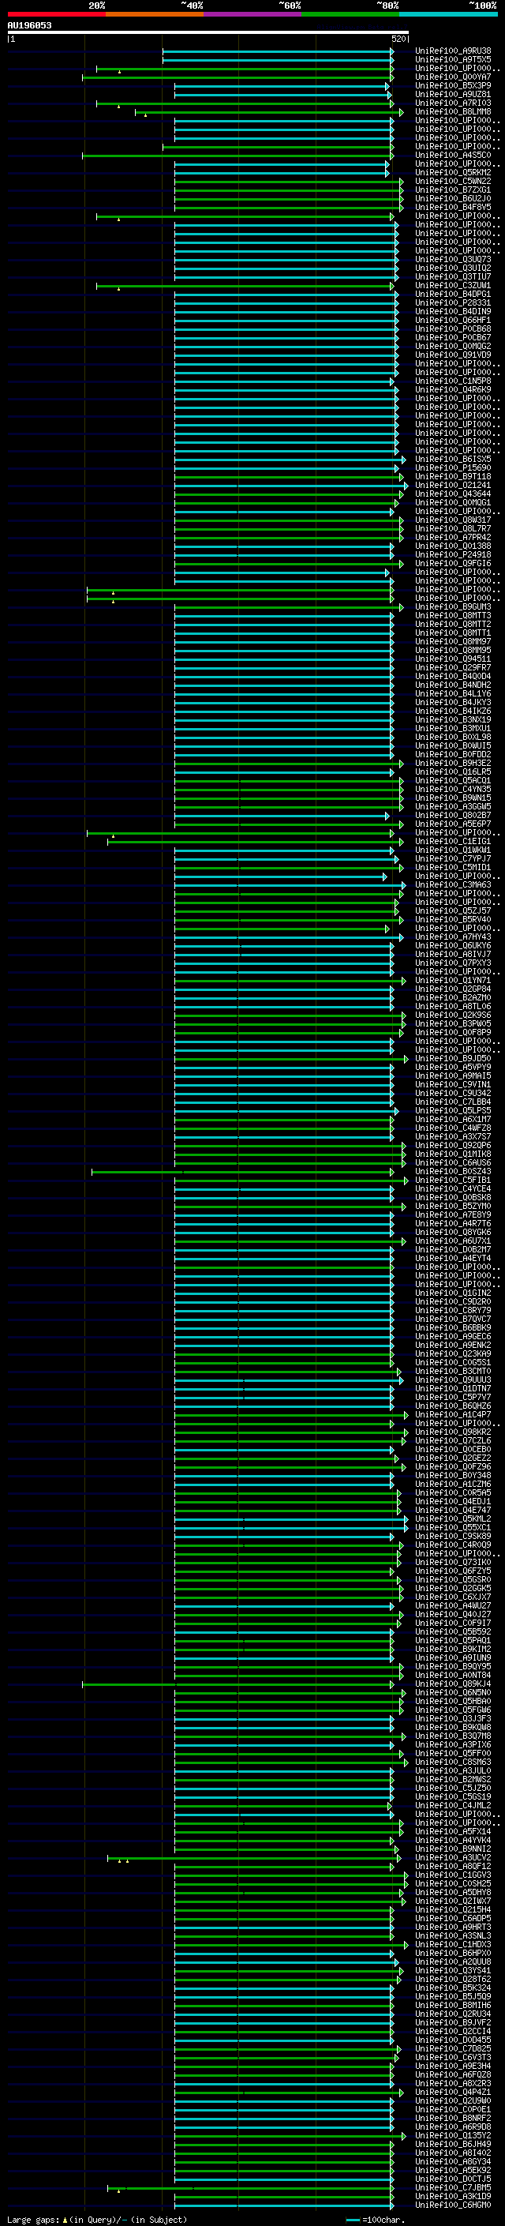The height and width of the screenshot is (2226, 505).
Task: Select the UniRef100_P0CB68 label
Action: click(453, 328)
